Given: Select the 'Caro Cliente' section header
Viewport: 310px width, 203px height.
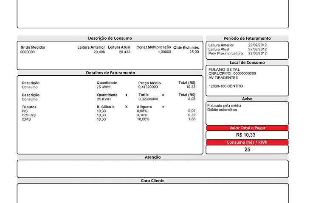Looking at the screenshot, I should 153,181.
